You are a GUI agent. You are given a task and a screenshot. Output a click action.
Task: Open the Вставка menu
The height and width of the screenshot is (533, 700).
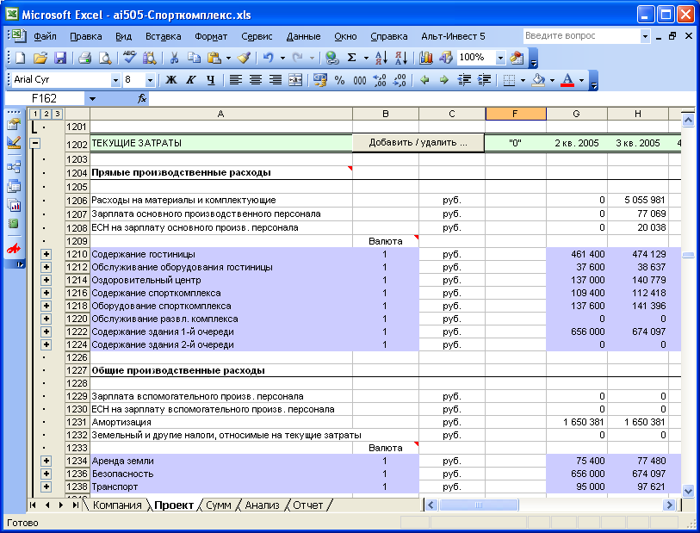click(x=163, y=36)
